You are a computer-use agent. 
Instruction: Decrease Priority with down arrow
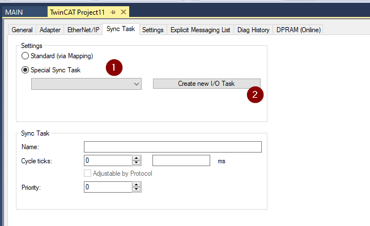[137, 189]
